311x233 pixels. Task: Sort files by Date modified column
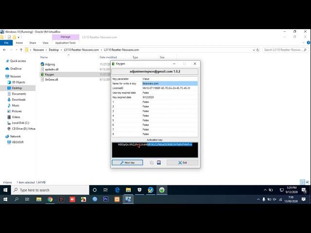pyautogui.click(x=108, y=57)
